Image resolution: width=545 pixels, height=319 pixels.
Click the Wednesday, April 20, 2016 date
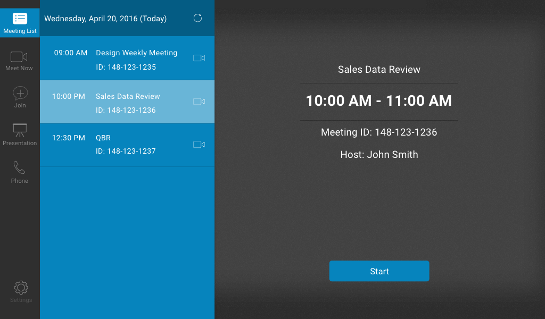[x=105, y=19]
